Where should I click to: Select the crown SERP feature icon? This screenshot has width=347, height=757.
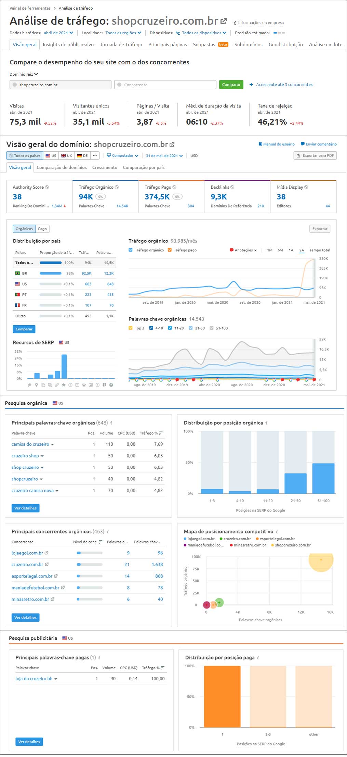pos(84,385)
